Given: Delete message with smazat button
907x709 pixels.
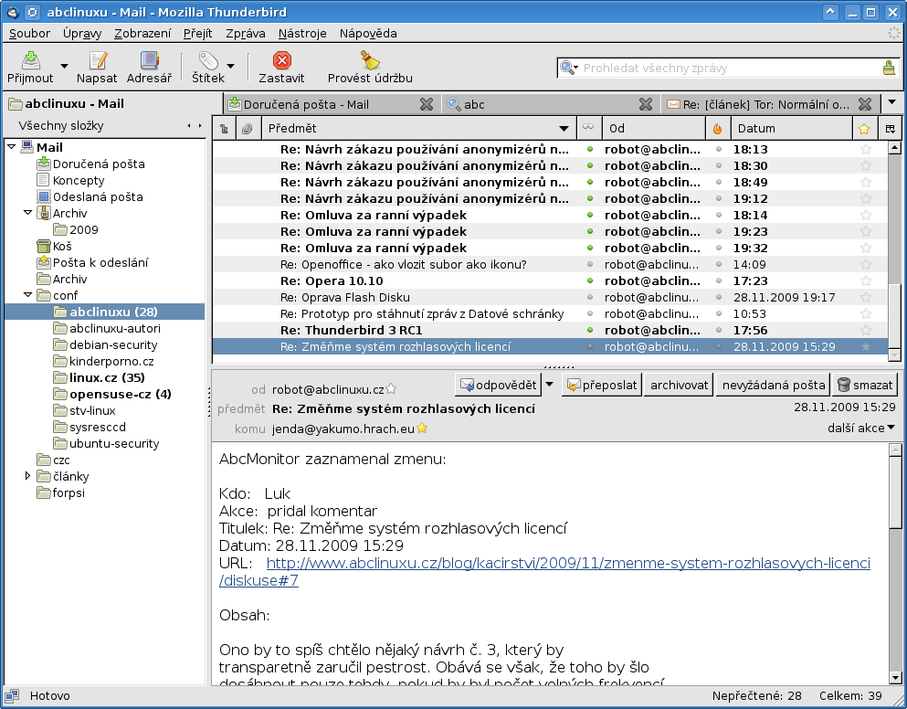Looking at the screenshot, I should [x=865, y=385].
